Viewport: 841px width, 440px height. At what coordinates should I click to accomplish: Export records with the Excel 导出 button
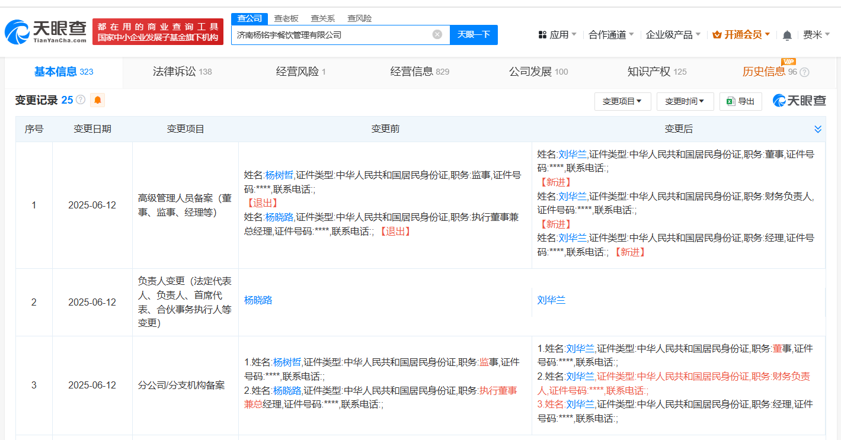(740, 101)
